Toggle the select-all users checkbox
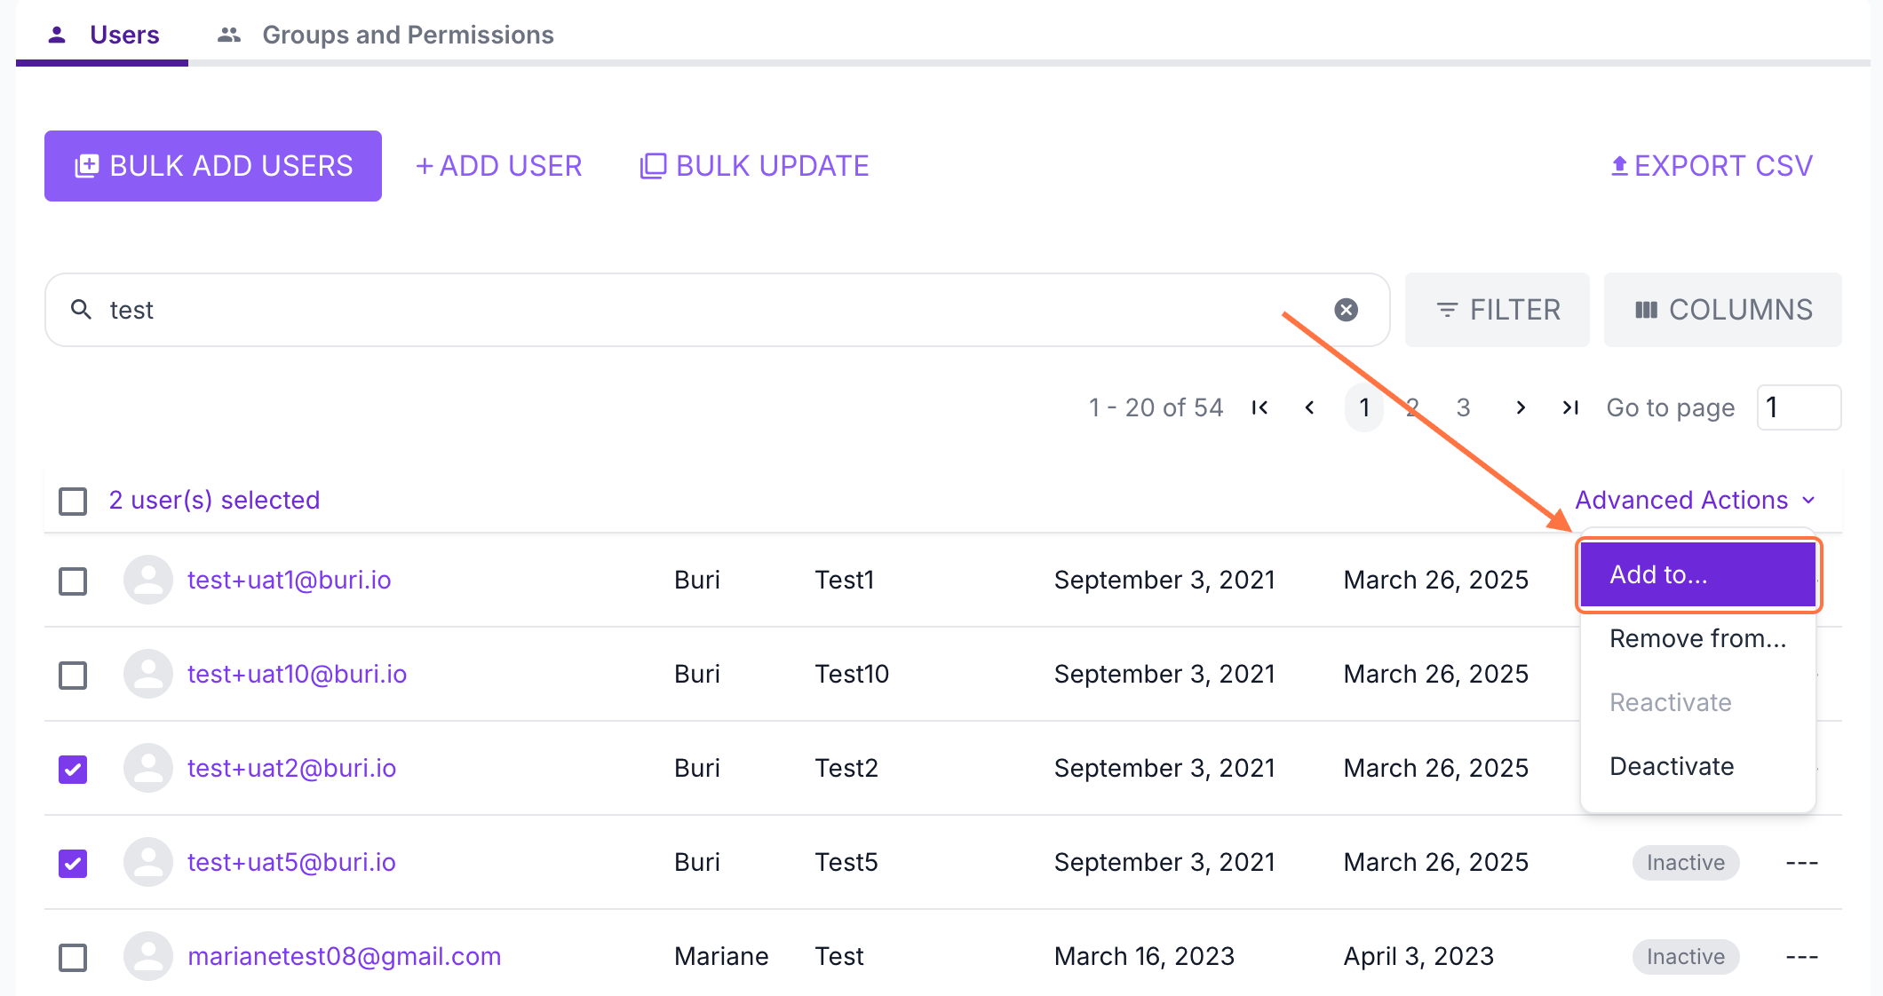This screenshot has height=996, width=1883. click(73, 501)
